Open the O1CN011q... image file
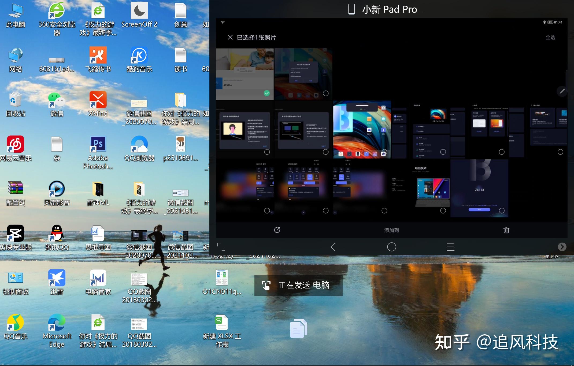 [222, 282]
